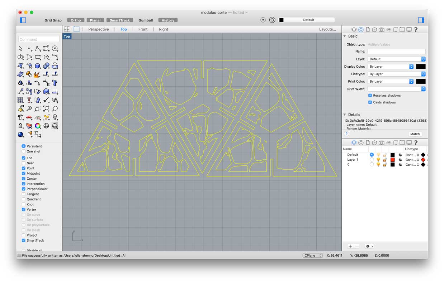Click the blue Render sphere icon

pos(20,135)
